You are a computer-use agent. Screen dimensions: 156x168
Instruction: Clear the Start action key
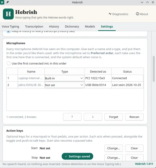tap(134, 148)
